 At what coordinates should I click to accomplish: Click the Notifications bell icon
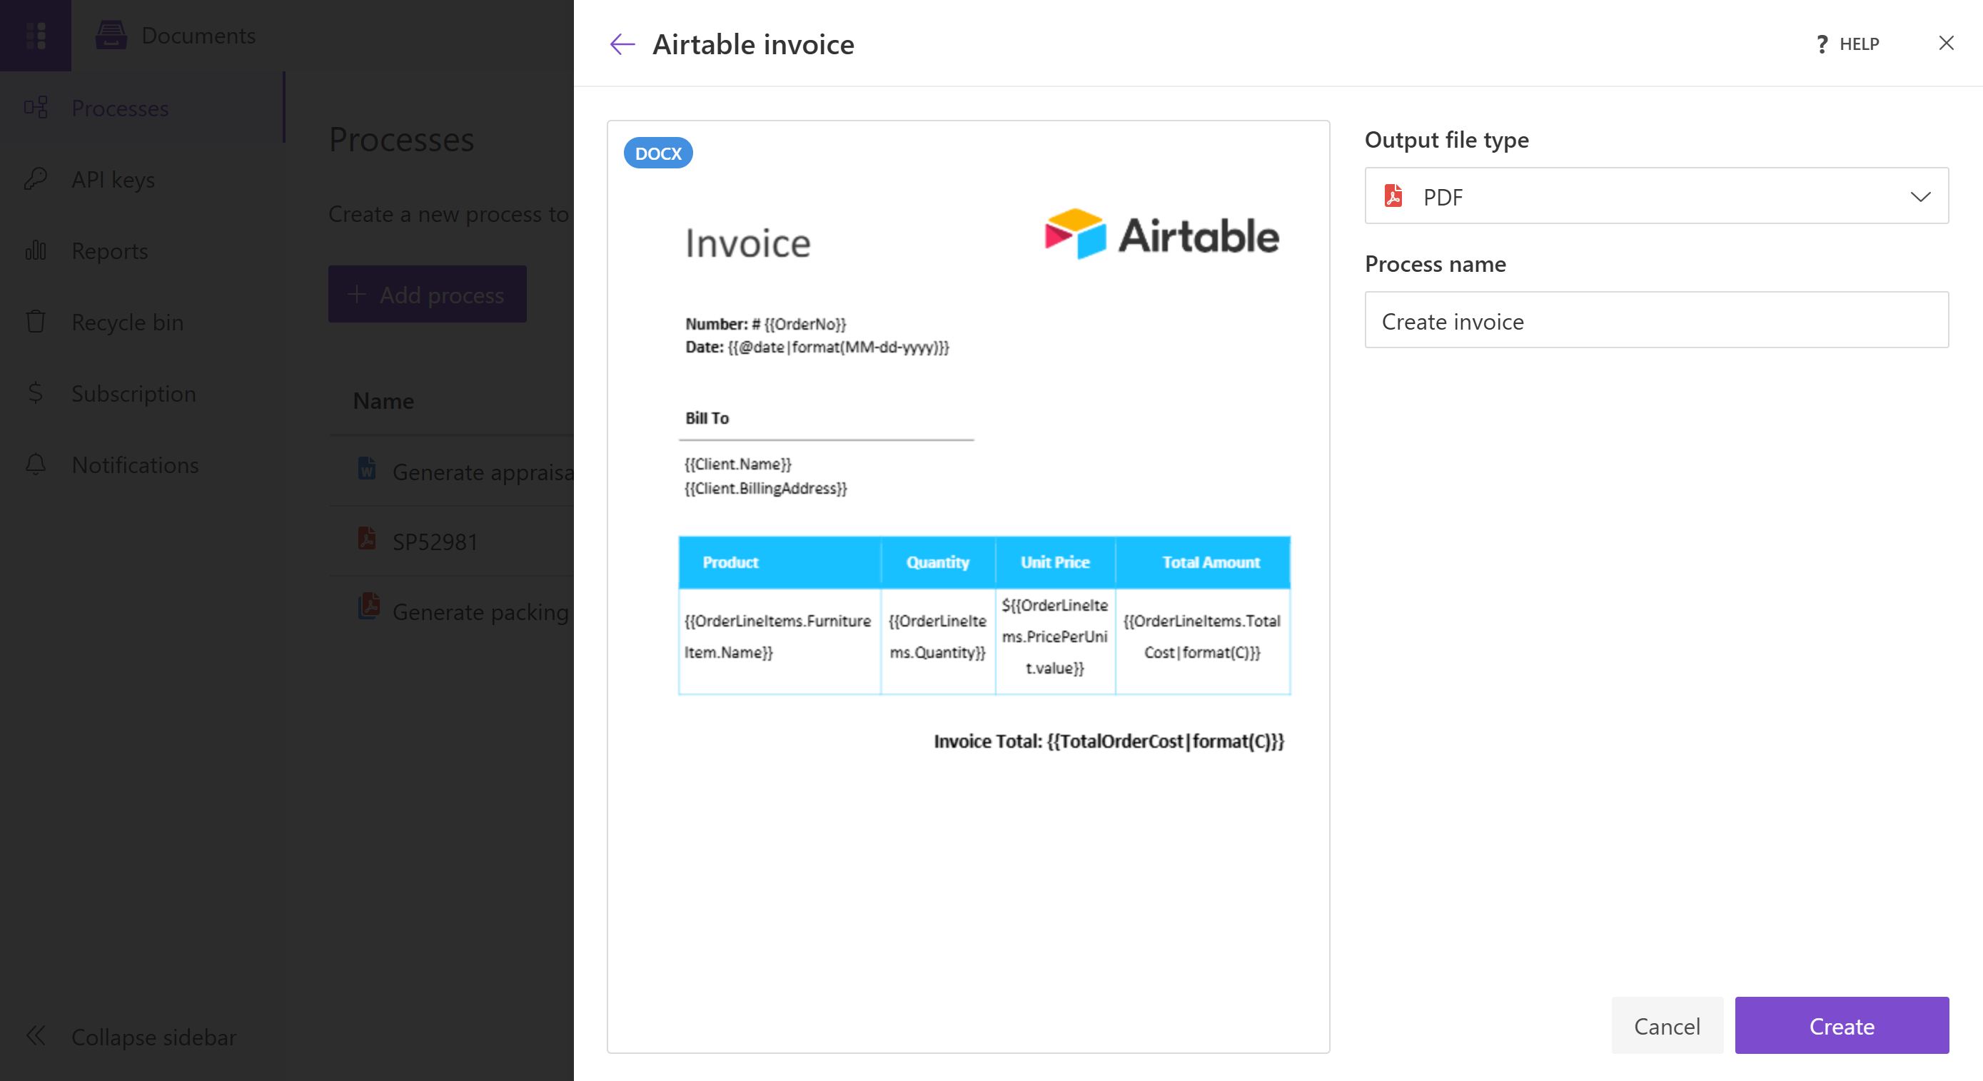tap(36, 464)
